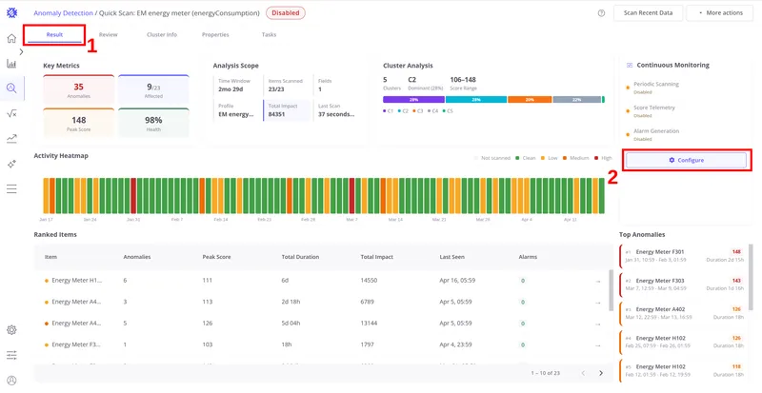
Task: Click the red heatmap bar above Jan 31
Action: pyautogui.click(x=133, y=196)
